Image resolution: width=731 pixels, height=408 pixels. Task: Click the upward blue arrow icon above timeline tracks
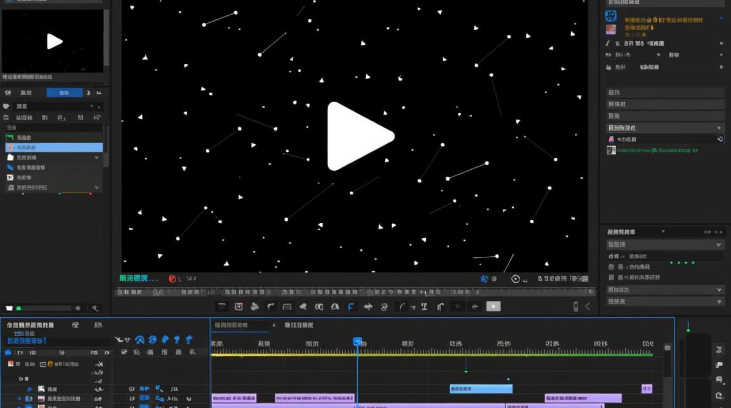pyautogui.click(x=189, y=339)
